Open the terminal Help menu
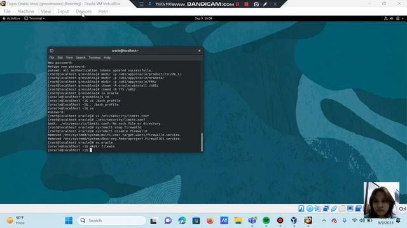 point(107,58)
